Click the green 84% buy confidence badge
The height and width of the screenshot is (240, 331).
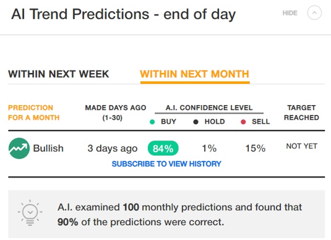163,148
